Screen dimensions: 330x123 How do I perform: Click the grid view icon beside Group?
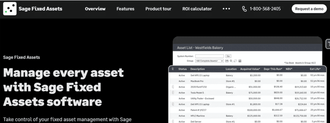coord(240,61)
